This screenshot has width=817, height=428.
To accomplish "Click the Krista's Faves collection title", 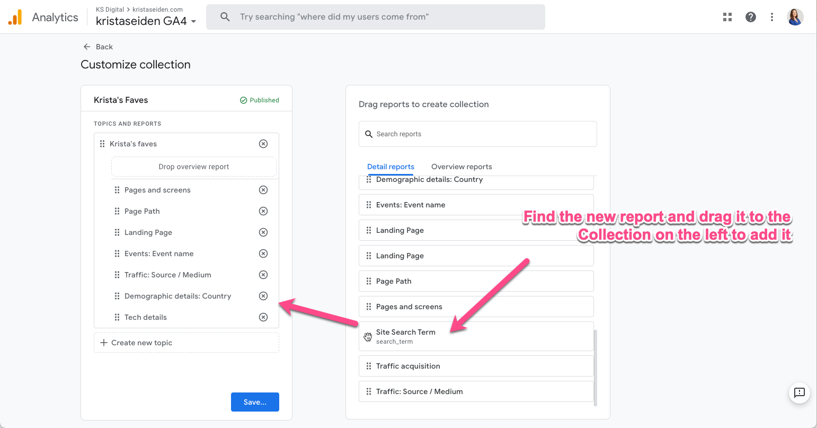I will click(121, 100).
